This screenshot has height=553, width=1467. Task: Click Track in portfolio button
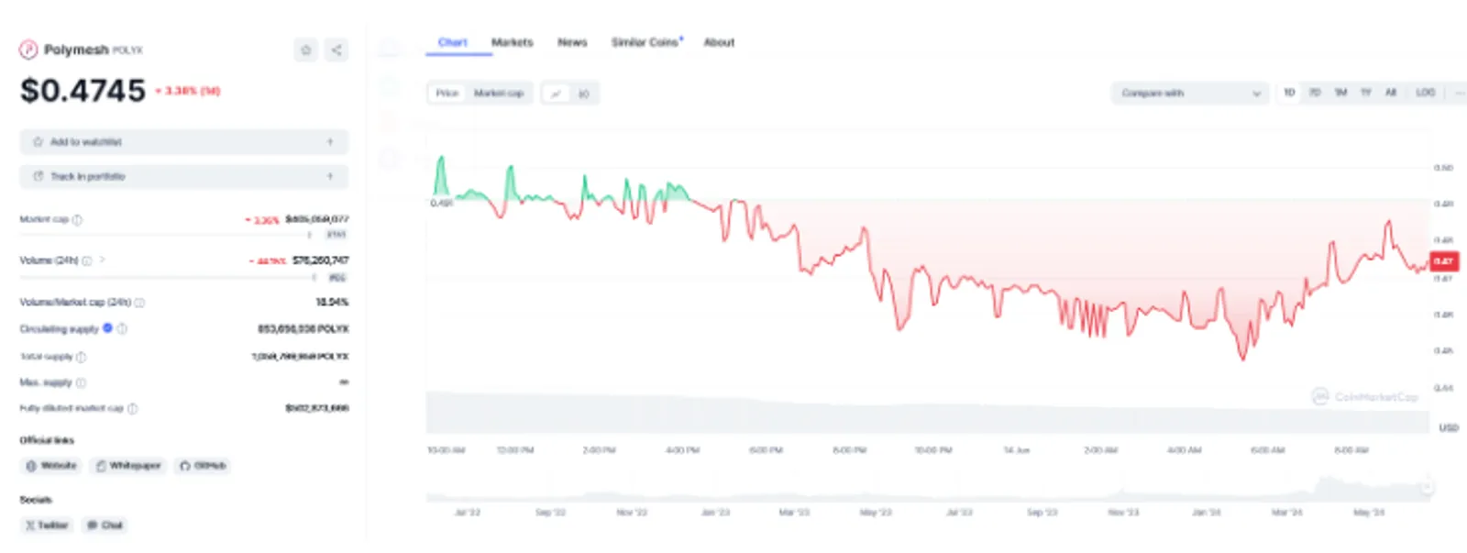pos(184,176)
